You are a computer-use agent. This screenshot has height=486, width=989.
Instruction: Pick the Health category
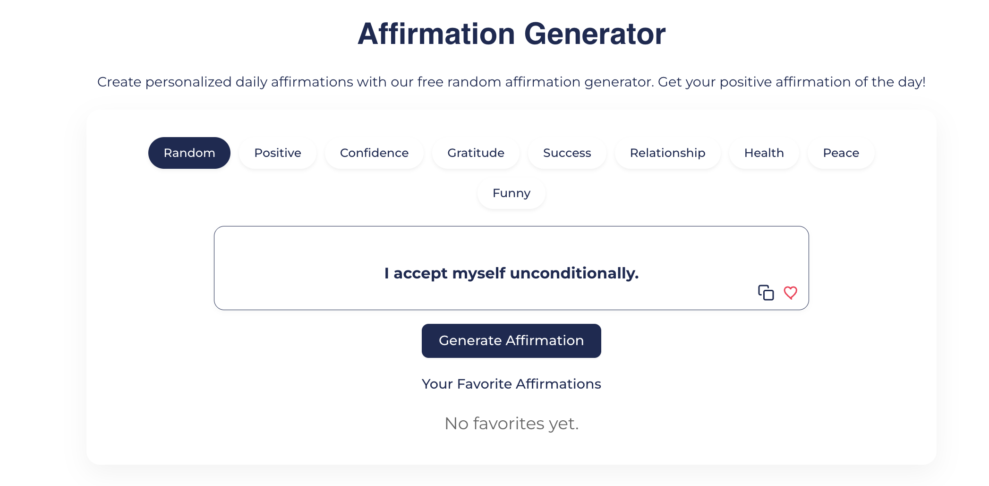pos(764,153)
